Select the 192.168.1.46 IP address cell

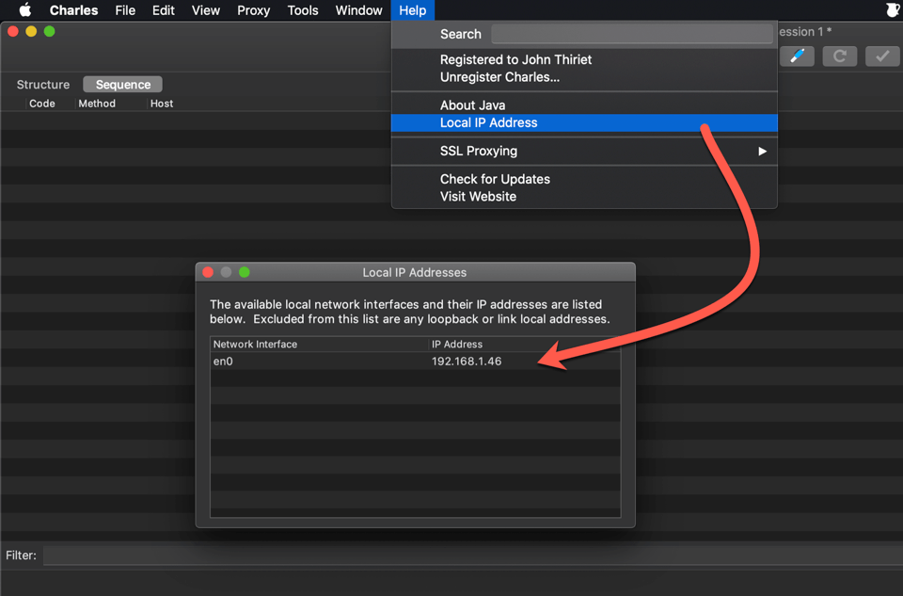click(467, 362)
